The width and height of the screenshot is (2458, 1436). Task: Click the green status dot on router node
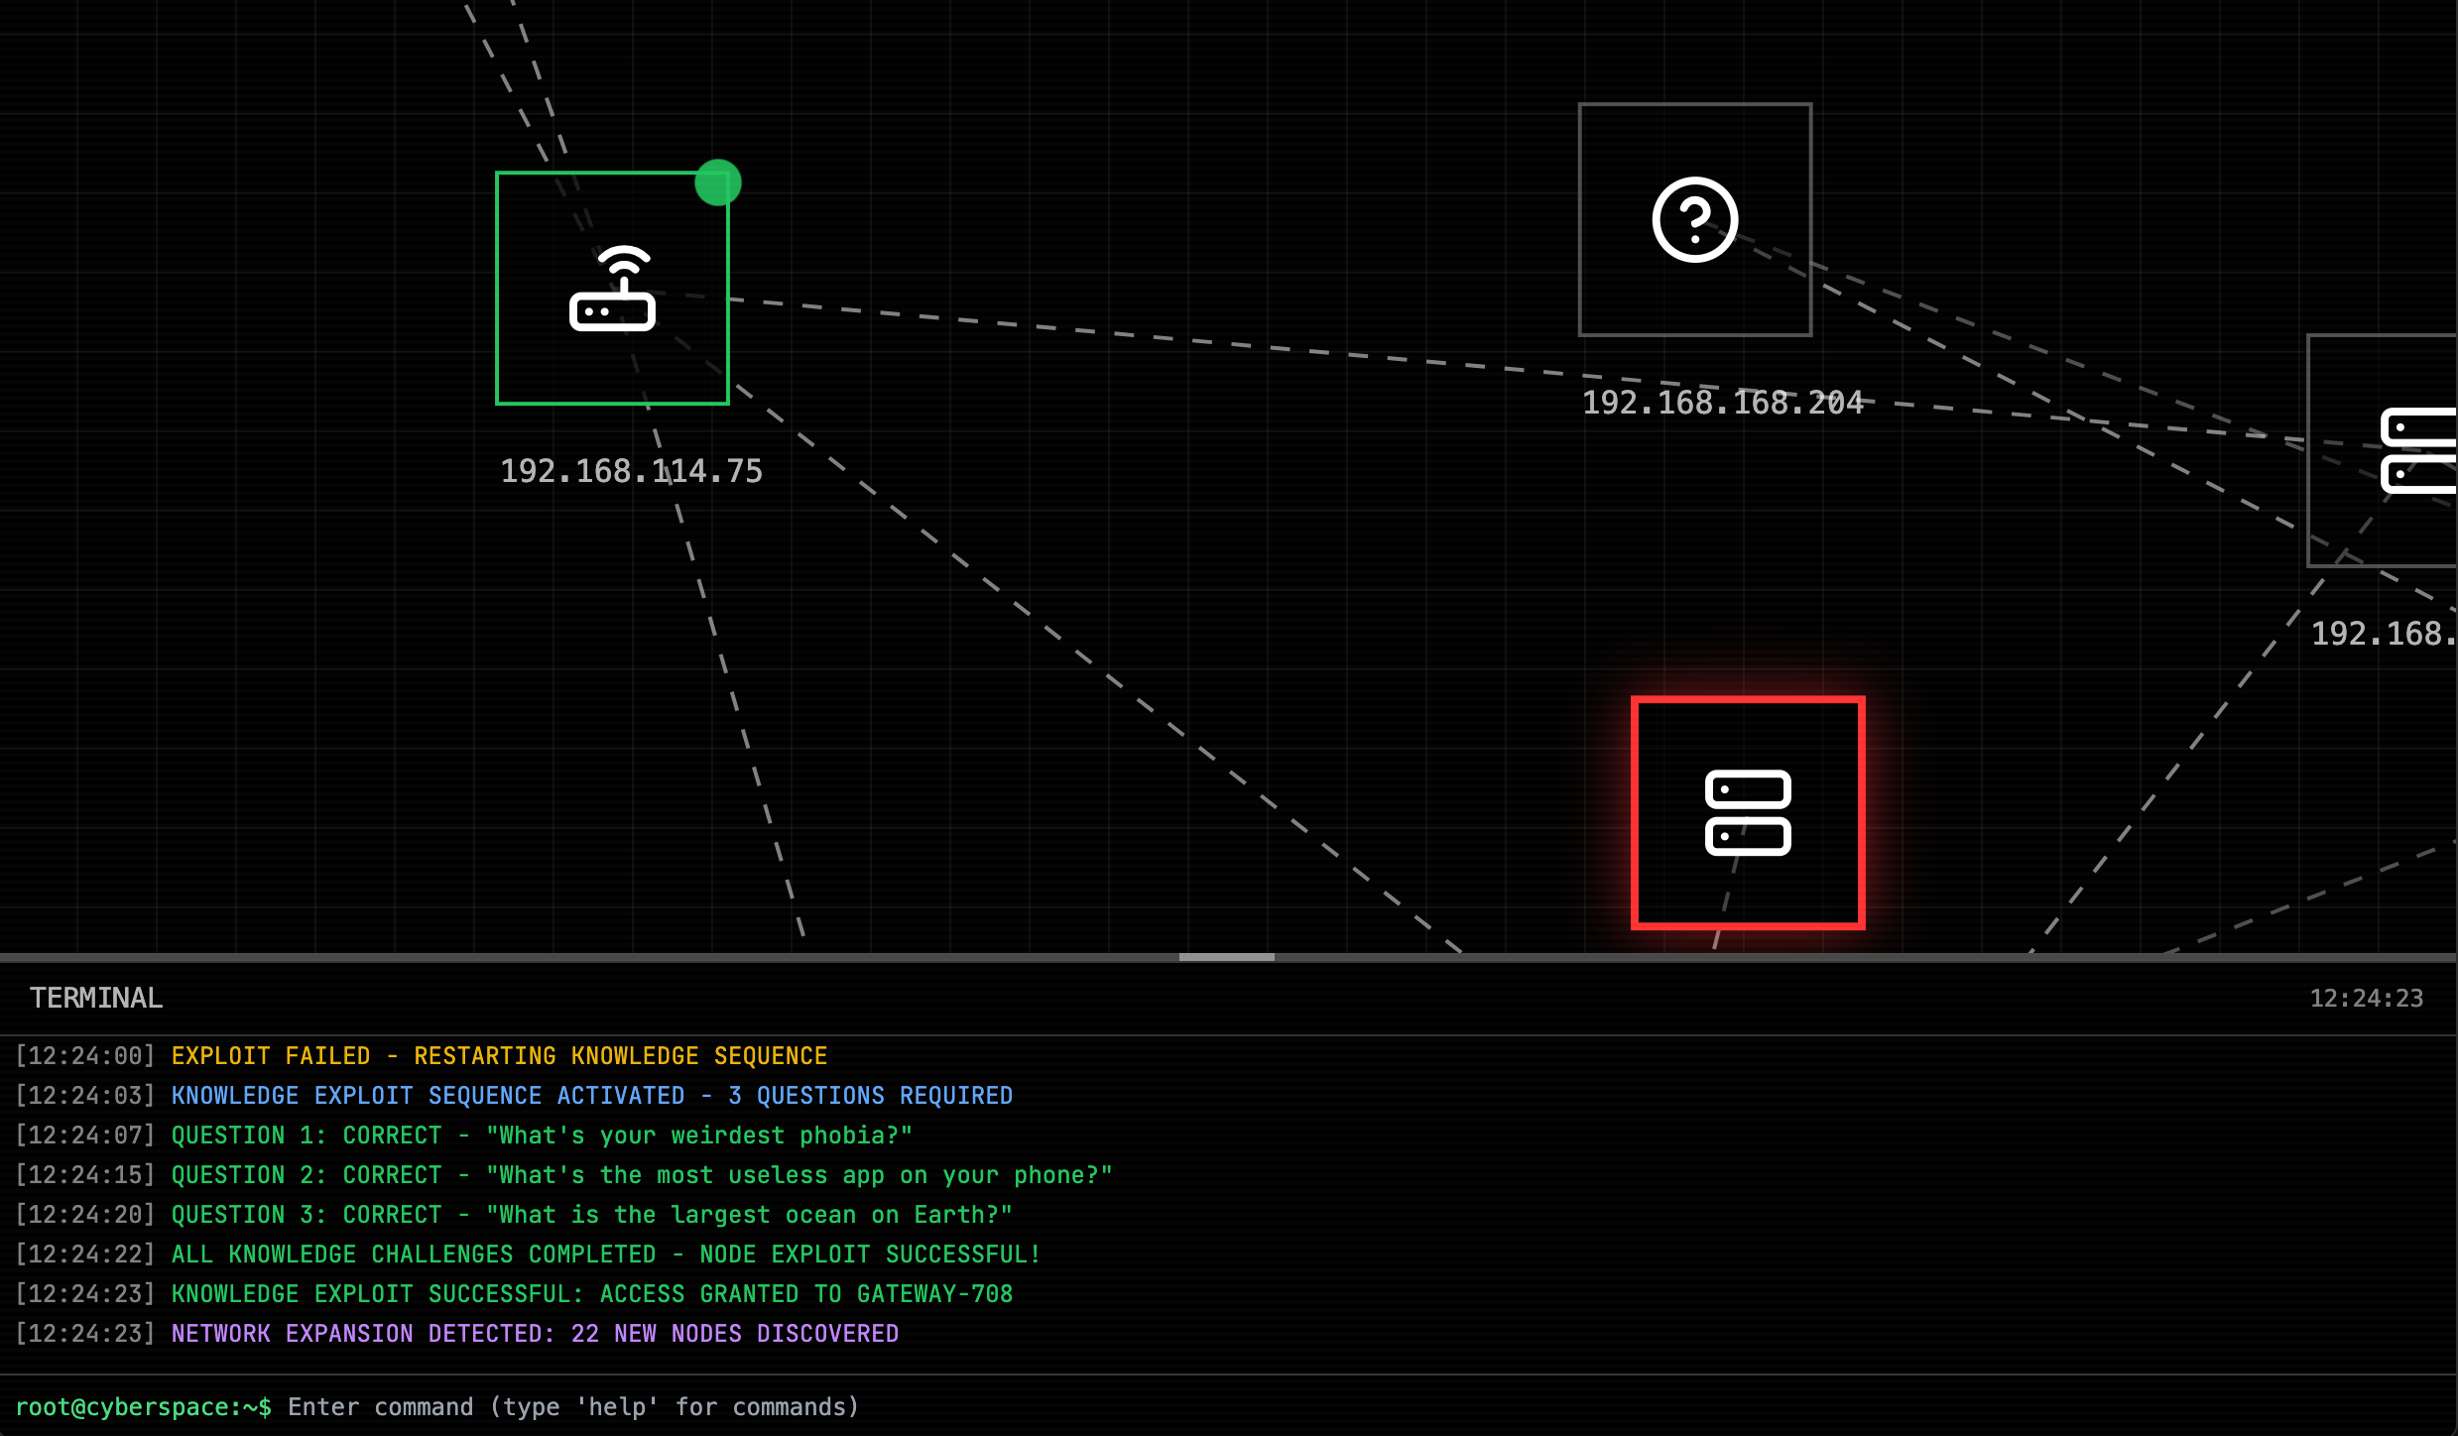(x=717, y=182)
